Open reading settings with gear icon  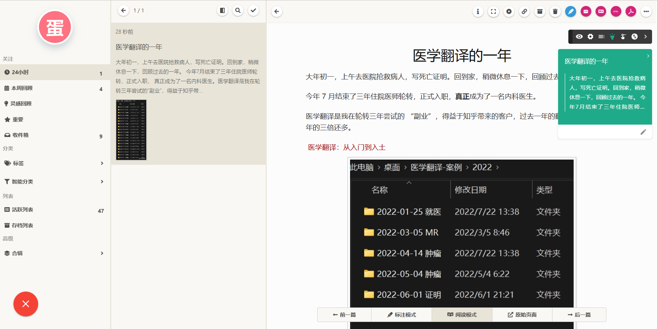click(x=590, y=37)
